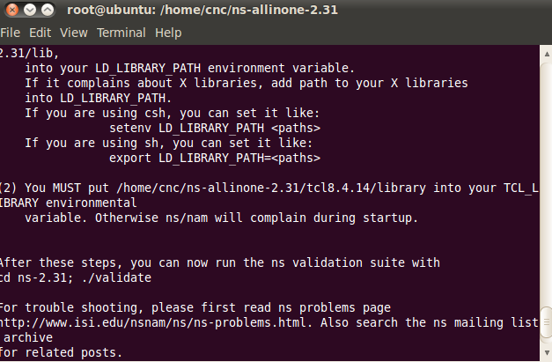Click the setenv LD_LIBRARY_PATH command line

(x=215, y=128)
